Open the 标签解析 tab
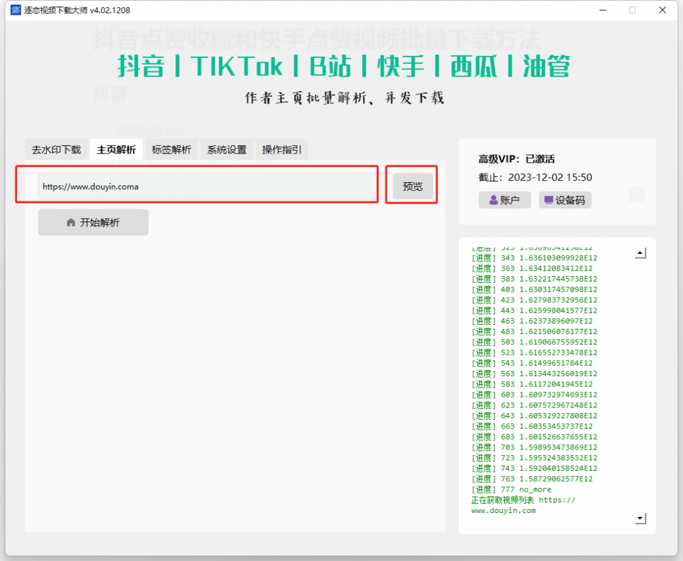Screen dimensions: 683x561 point(171,150)
